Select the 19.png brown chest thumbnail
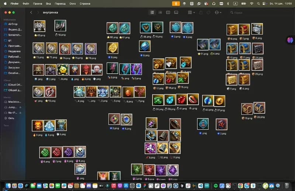The image size is (295, 191). pos(247,109)
